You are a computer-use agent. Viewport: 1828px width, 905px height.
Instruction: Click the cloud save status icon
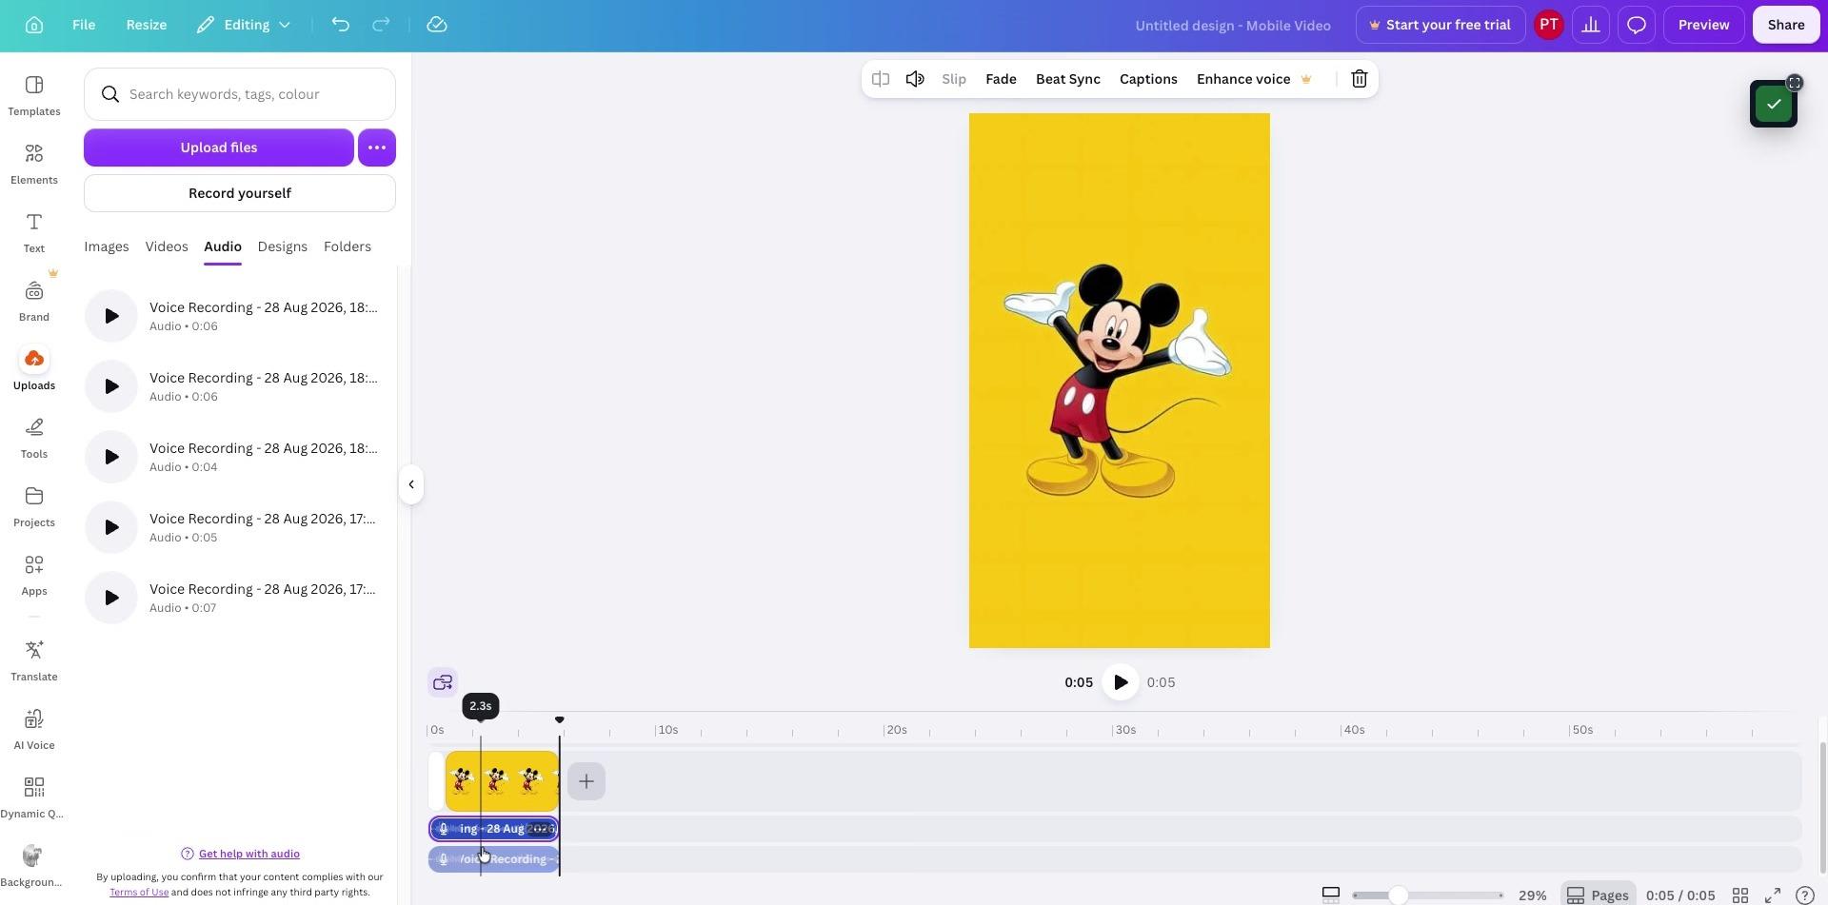tap(437, 25)
